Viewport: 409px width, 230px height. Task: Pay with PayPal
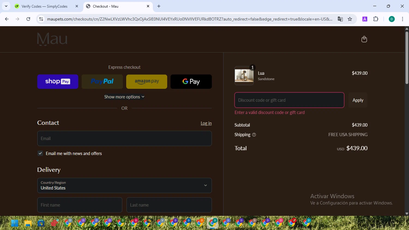pyautogui.click(x=102, y=82)
